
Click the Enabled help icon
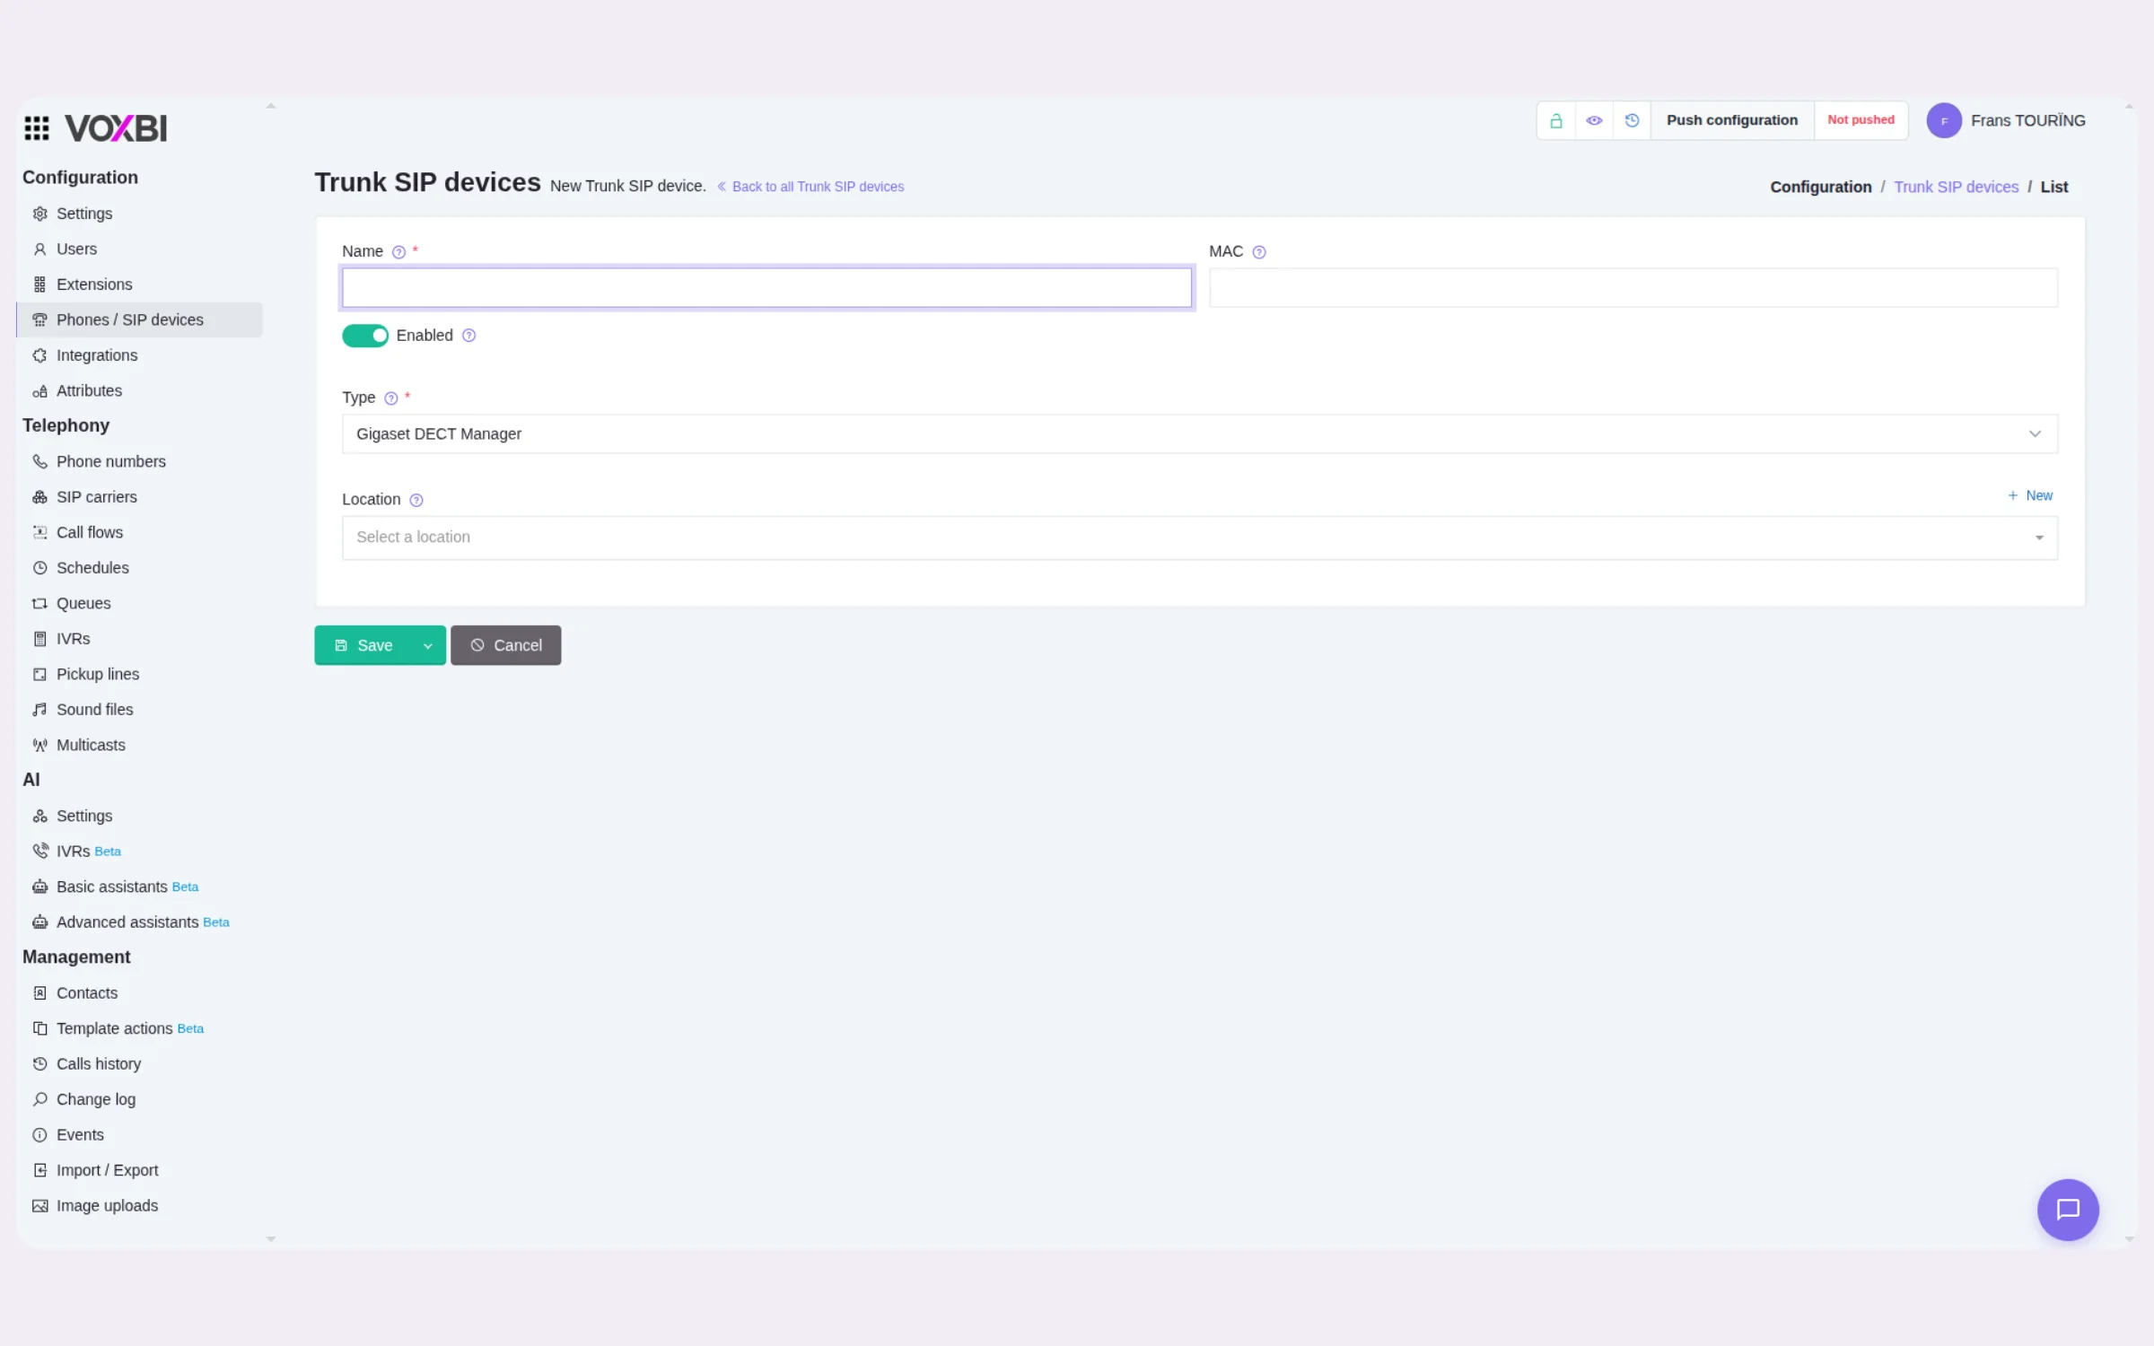[x=468, y=336]
